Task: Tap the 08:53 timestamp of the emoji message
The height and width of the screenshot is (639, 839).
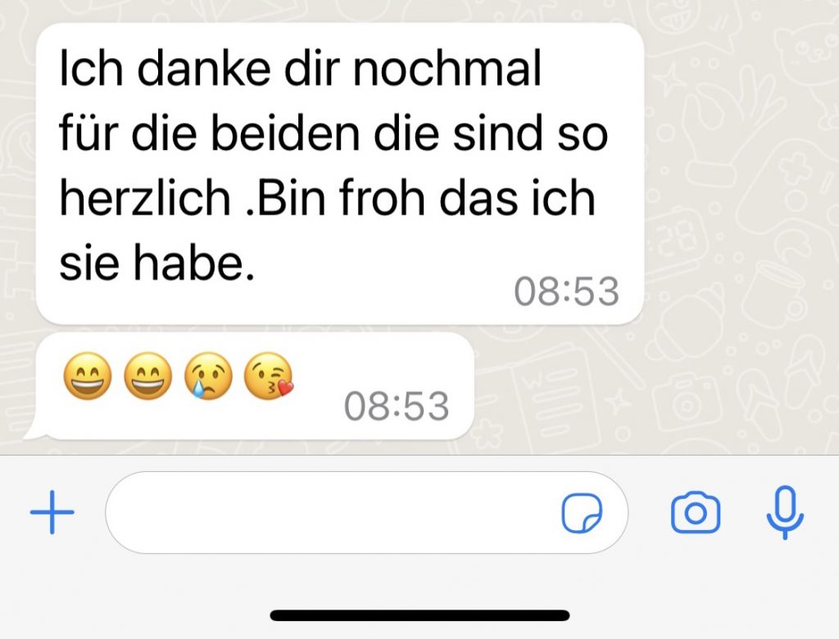Action: point(397,406)
